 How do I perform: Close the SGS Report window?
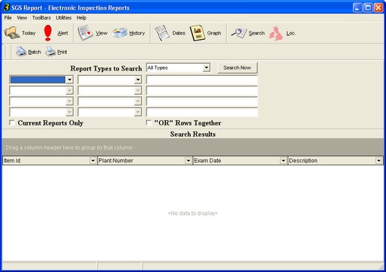[x=378, y=8]
